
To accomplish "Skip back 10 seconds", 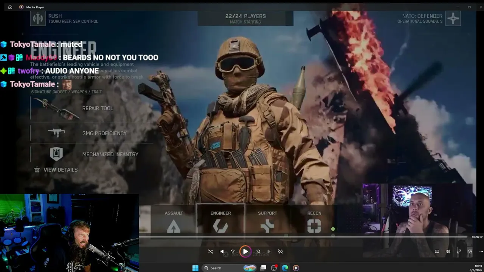I will click(233, 252).
